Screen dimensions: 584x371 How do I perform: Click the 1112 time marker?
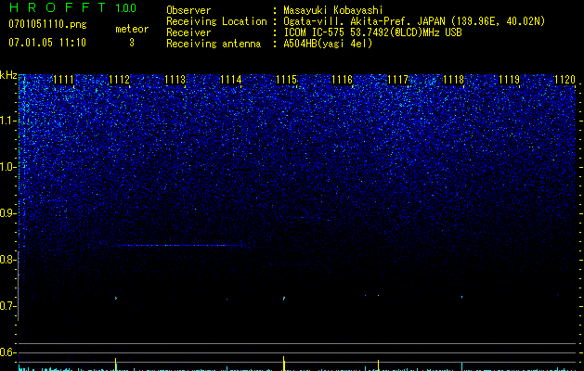click(x=119, y=80)
